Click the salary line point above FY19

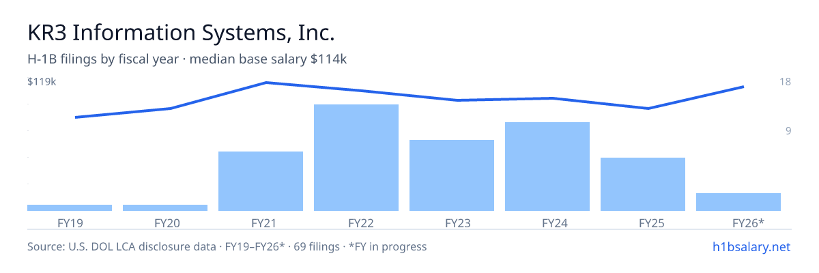point(75,117)
